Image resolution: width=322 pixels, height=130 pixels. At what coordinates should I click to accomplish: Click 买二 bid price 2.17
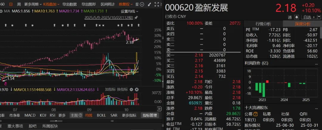point(199,60)
